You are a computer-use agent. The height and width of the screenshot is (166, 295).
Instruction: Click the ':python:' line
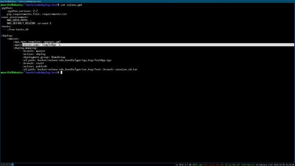point(7,8)
